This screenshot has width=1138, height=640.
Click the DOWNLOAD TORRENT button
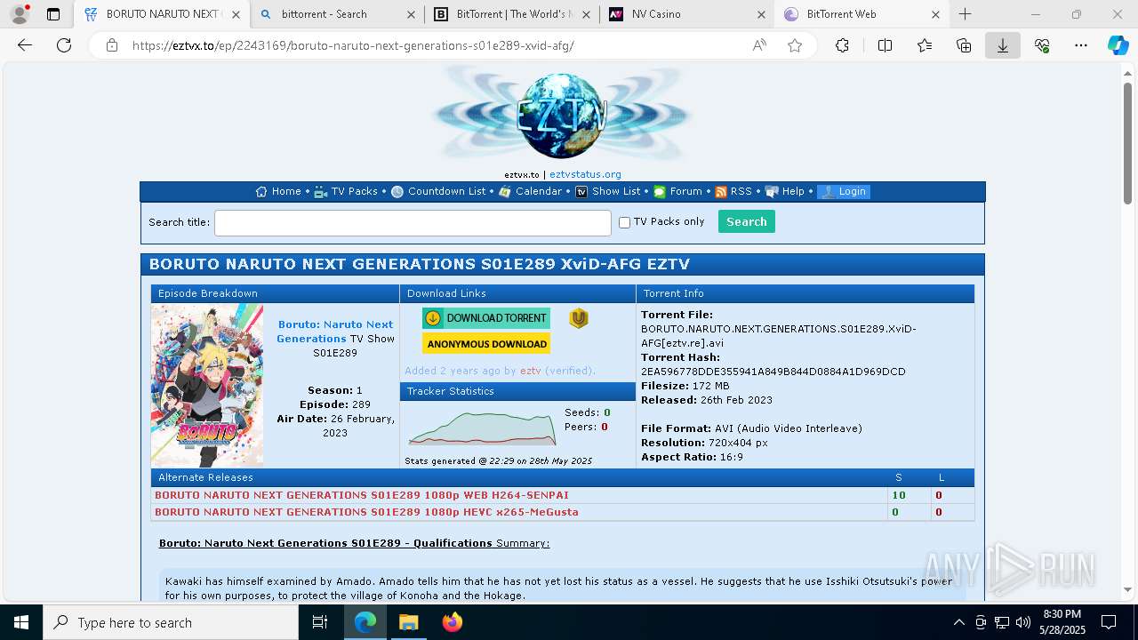click(x=486, y=318)
